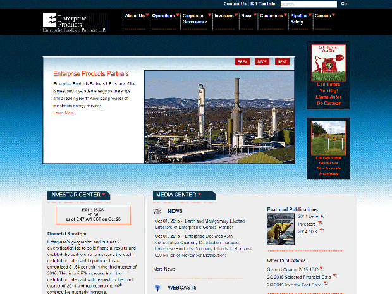Click the Featured Publications cover thumbnail
Screen dimensions: 392x294
pyautogui.click(x=280, y=229)
